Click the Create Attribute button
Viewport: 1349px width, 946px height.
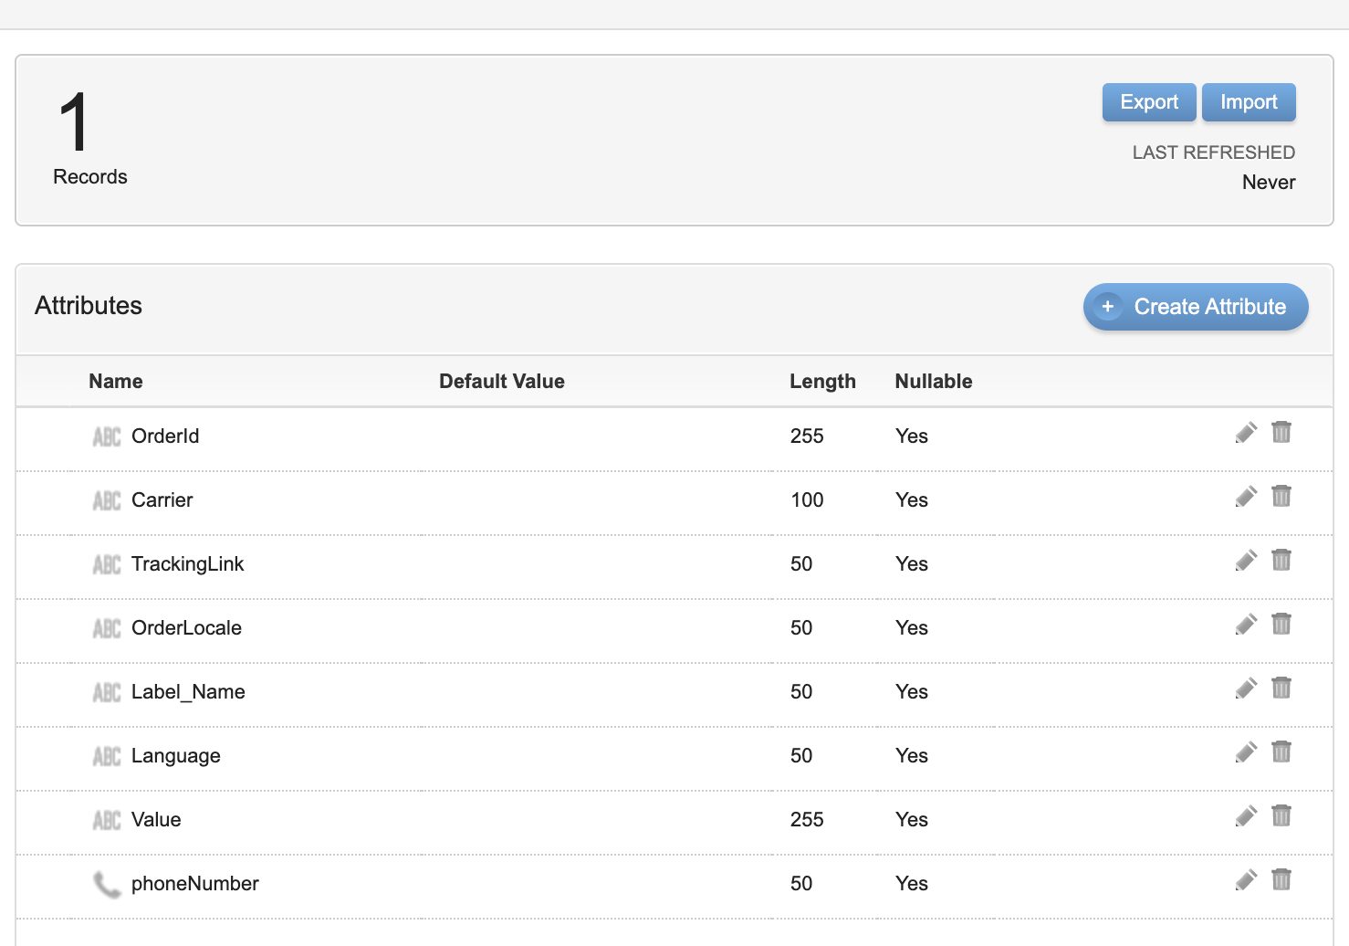[x=1196, y=307]
